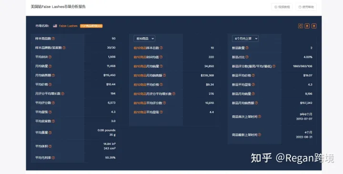Click the help icon next to 新品月均销量

(253, 94)
